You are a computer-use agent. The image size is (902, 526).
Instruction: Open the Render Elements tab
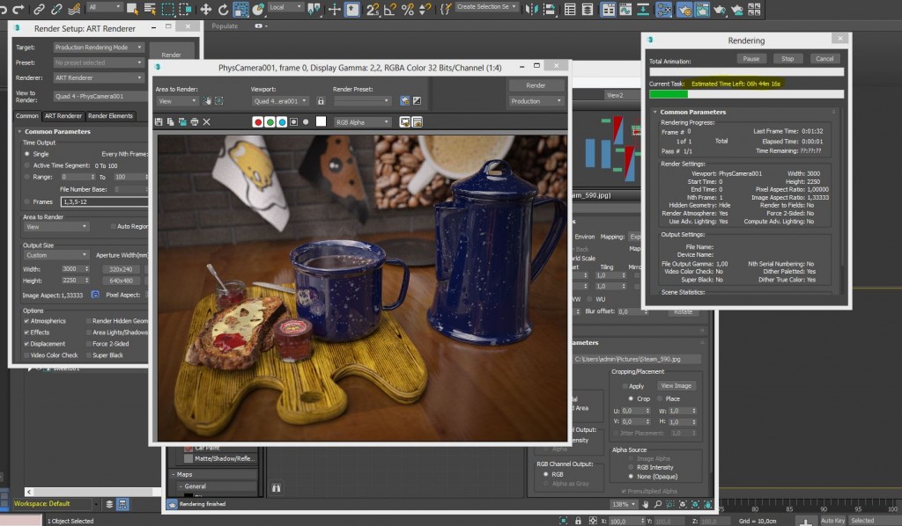(110, 116)
